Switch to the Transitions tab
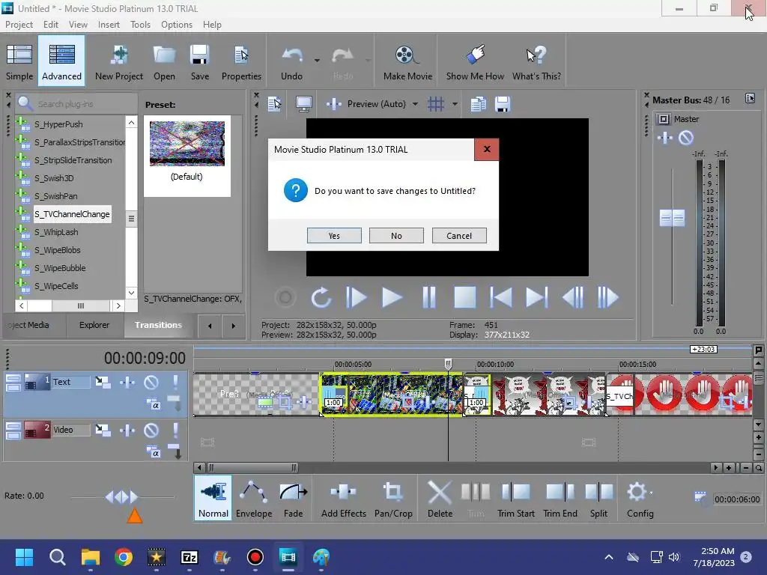Viewport: 767px width, 575px height. (x=158, y=325)
